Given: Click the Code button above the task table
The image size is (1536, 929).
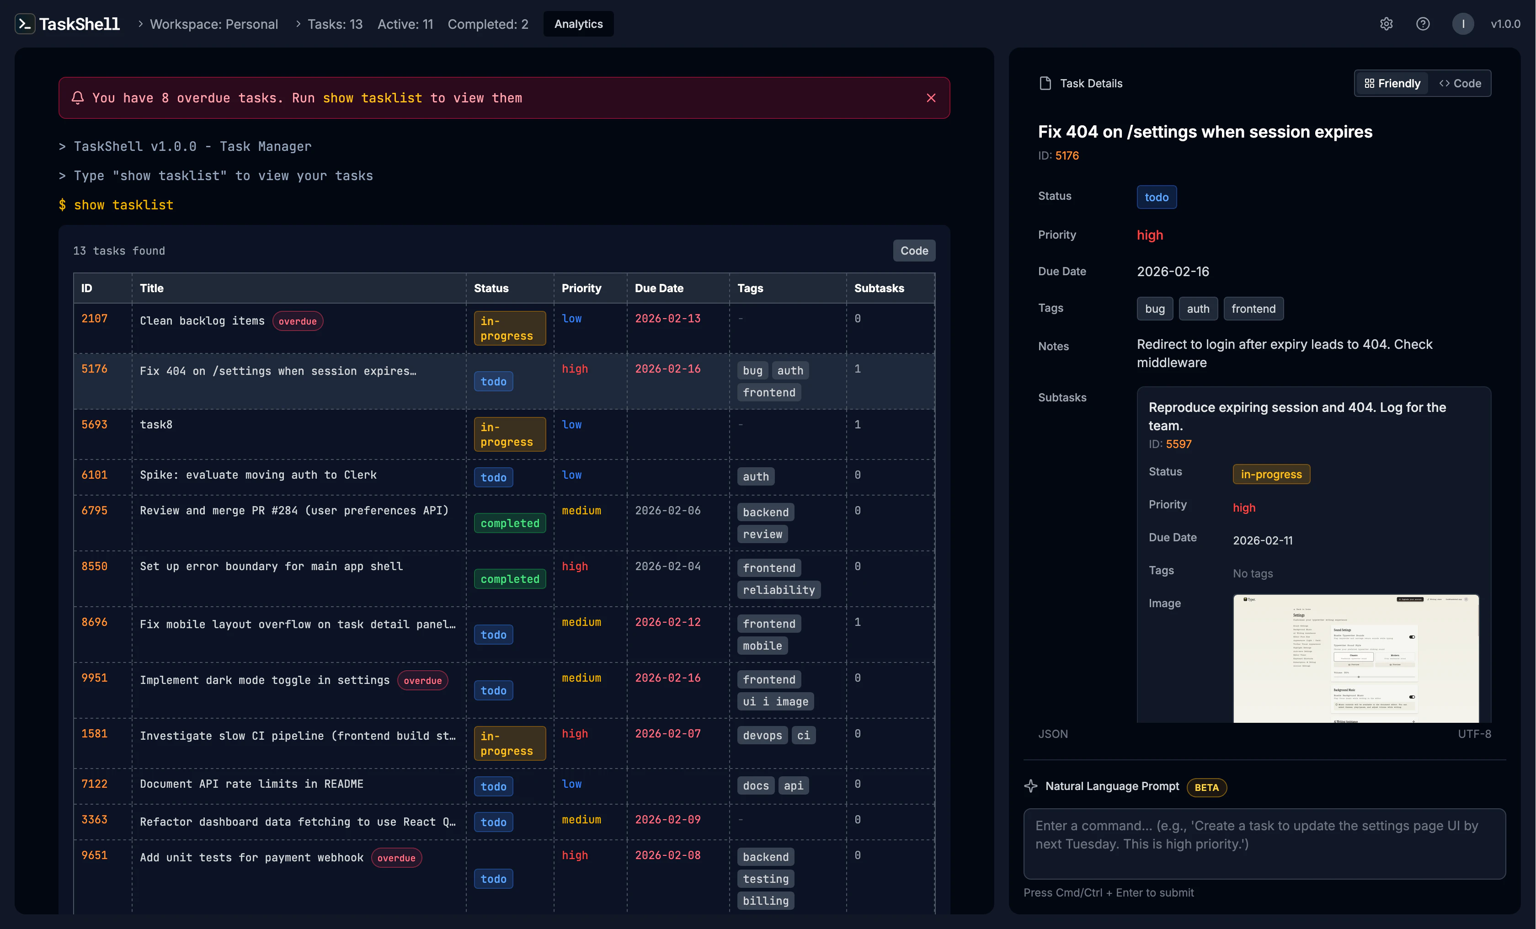Looking at the screenshot, I should point(914,251).
